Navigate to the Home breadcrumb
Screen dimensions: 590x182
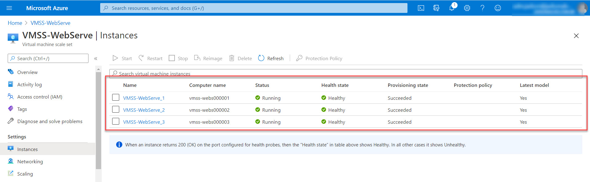pyautogui.click(x=15, y=23)
